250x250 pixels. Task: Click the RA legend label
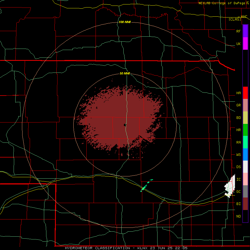click(238, 142)
